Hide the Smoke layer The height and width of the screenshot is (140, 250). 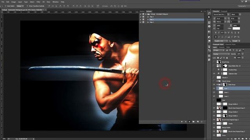pos(214,124)
